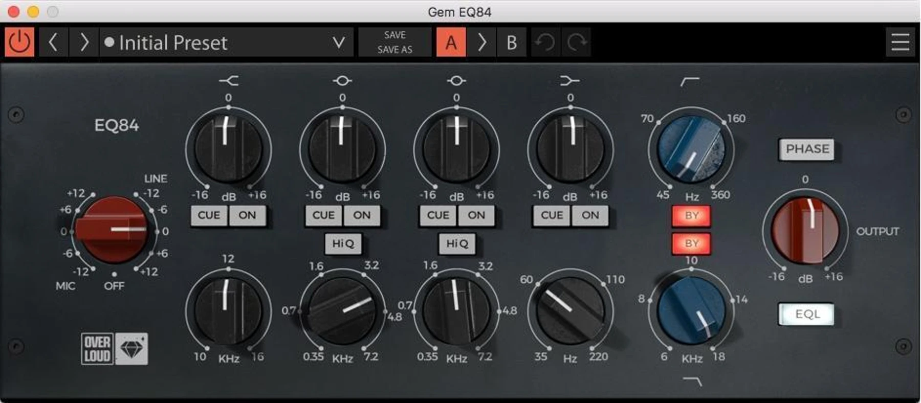Toggle CUE on the second mid band
The height and width of the screenshot is (403, 921).
click(x=438, y=215)
